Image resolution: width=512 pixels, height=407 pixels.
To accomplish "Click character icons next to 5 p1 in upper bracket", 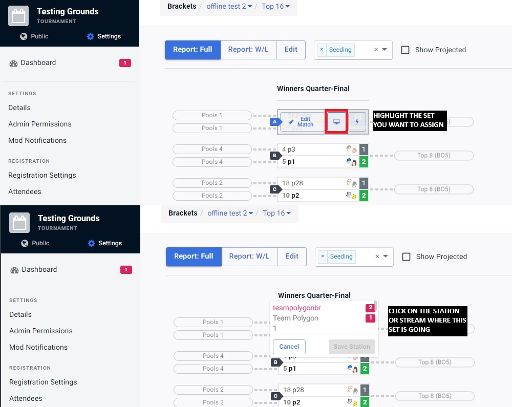I will tap(351, 162).
